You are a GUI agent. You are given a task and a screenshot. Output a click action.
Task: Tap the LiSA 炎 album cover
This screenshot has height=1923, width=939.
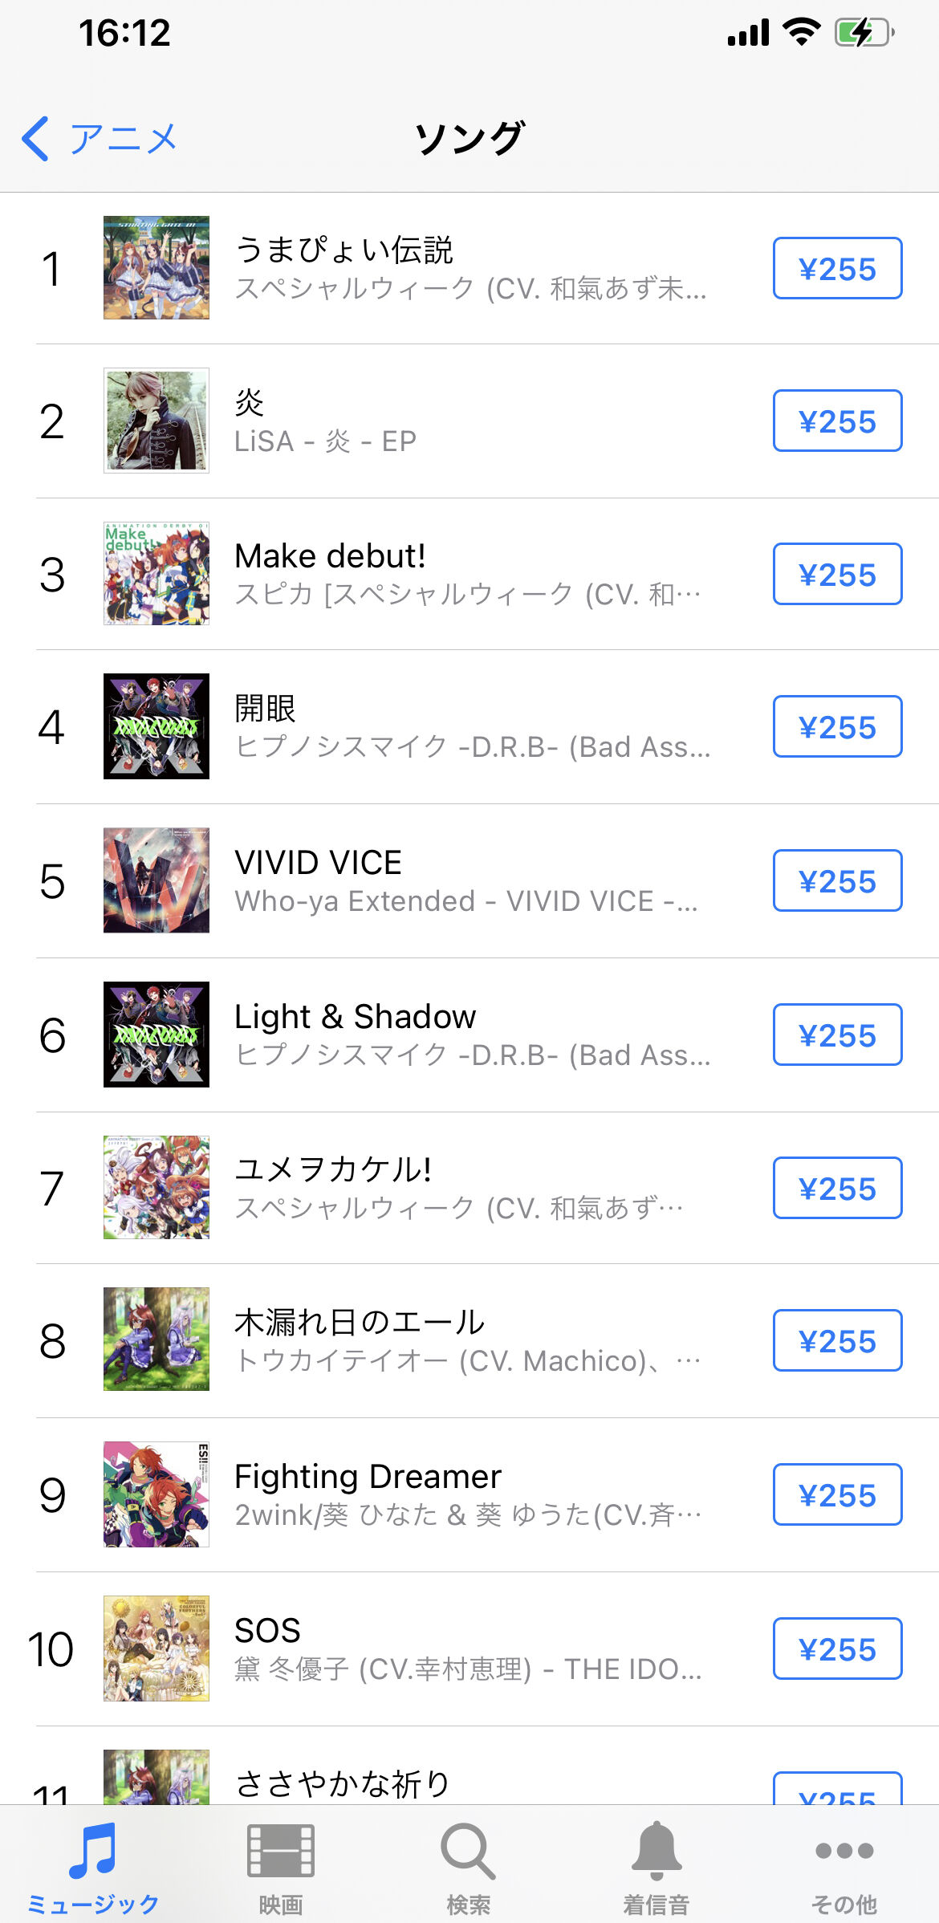click(x=156, y=421)
